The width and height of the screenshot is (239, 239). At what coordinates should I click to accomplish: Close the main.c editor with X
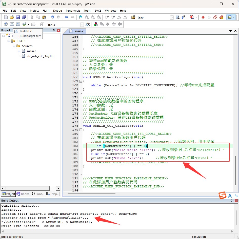(x=235, y=31)
